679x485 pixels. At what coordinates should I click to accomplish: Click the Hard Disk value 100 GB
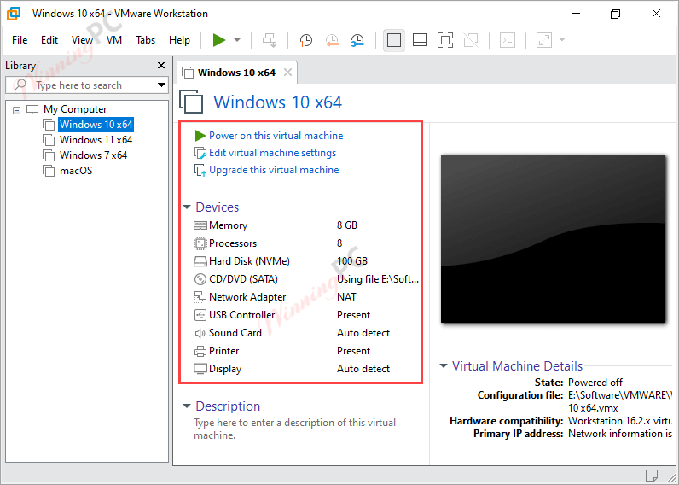(352, 261)
